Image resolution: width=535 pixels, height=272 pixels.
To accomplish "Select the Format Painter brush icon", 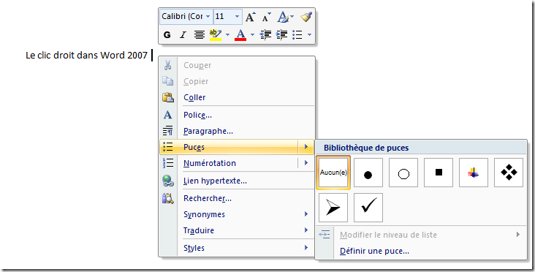I will point(306,17).
